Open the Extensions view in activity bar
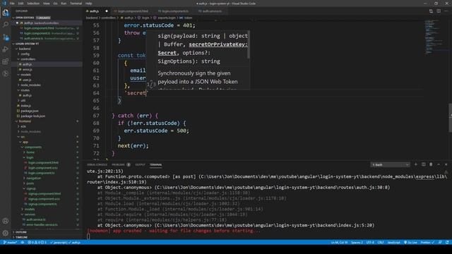The width and height of the screenshot is (452, 254). pyautogui.click(x=6, y=61)
